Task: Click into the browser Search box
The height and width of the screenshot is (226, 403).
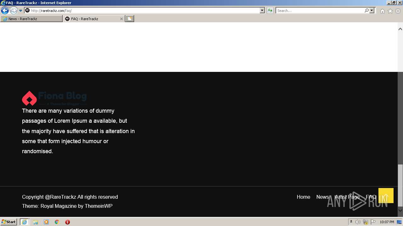Action: [x=320, y=11]
